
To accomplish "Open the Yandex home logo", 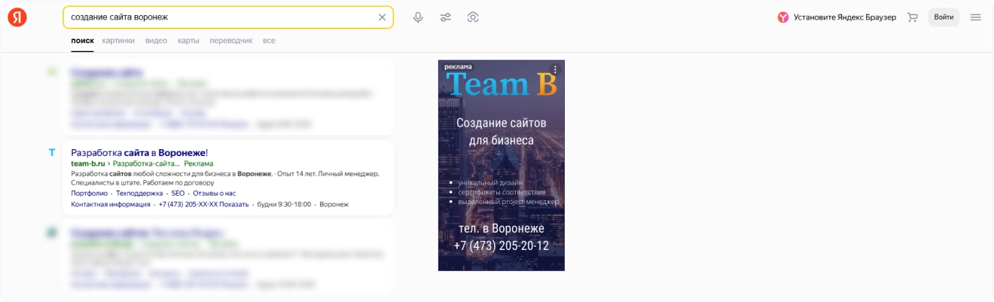I will coord(17,17).
